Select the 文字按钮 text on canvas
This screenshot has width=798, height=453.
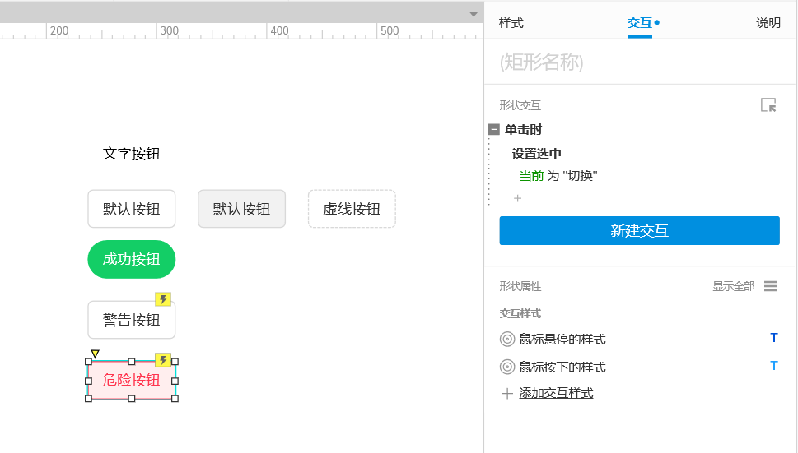click(x=131, y=154)
